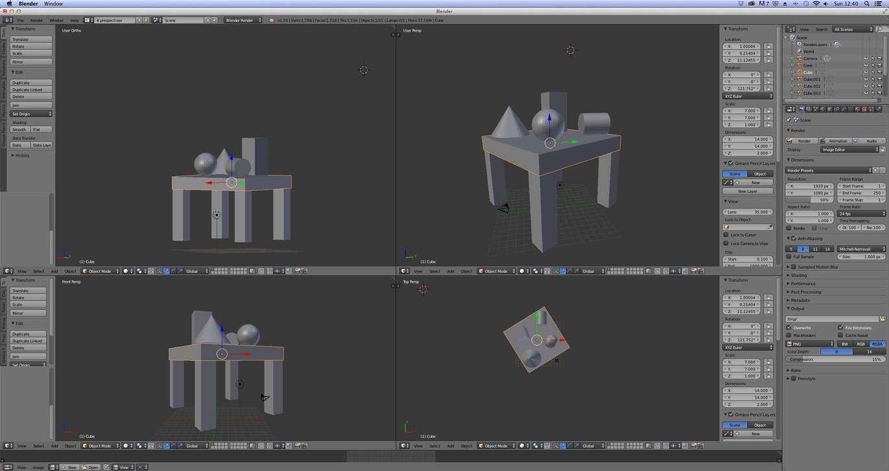Select the Rotate manipulator icon in viewport header
This screenshot has height=471, width=889.
coord(570,271)
